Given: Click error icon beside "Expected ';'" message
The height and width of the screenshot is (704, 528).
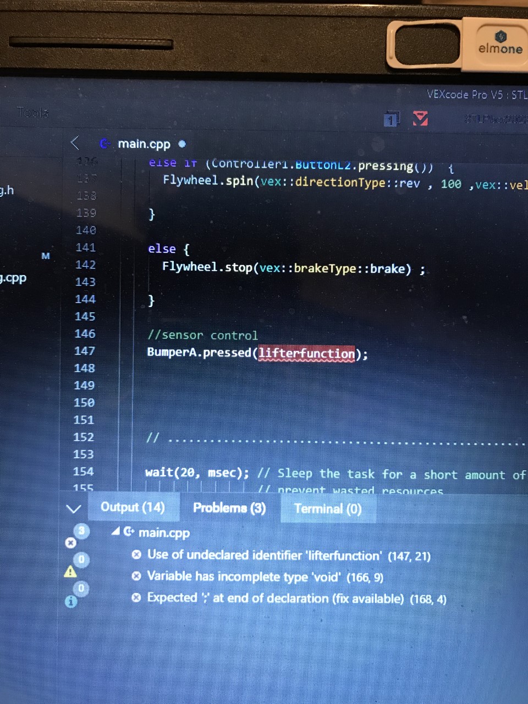Looking at the screenshot, I should coord(136,598).
